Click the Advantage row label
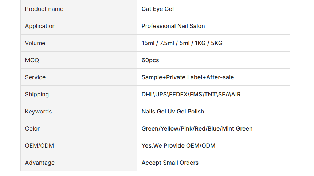 pyautogui.click(x=40, y=163)
